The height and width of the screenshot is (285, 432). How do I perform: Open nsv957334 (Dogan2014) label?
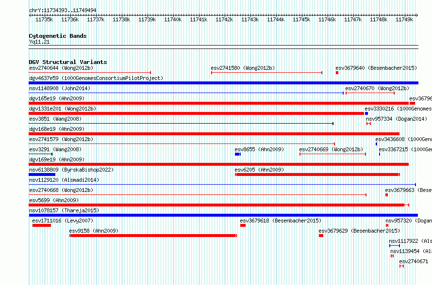point(397,119)
